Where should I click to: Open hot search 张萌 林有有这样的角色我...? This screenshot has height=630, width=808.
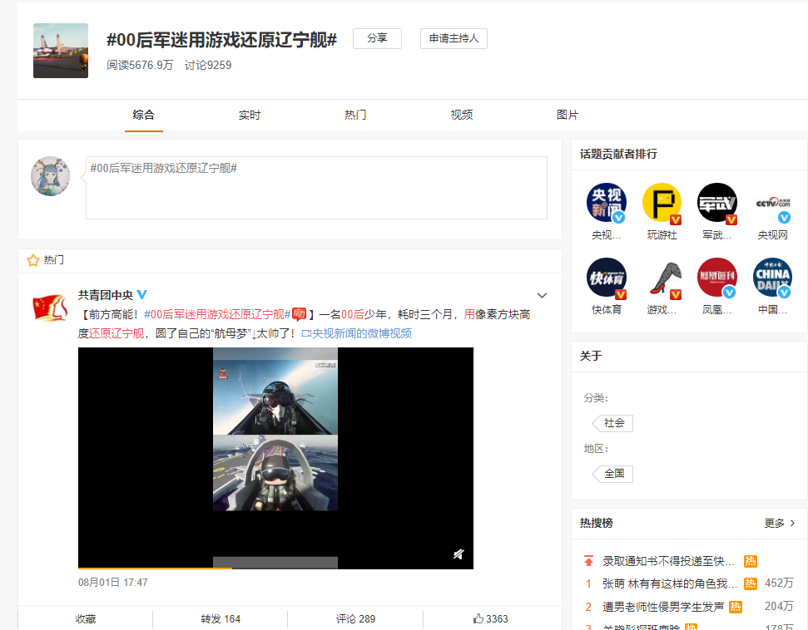(670, 583)
